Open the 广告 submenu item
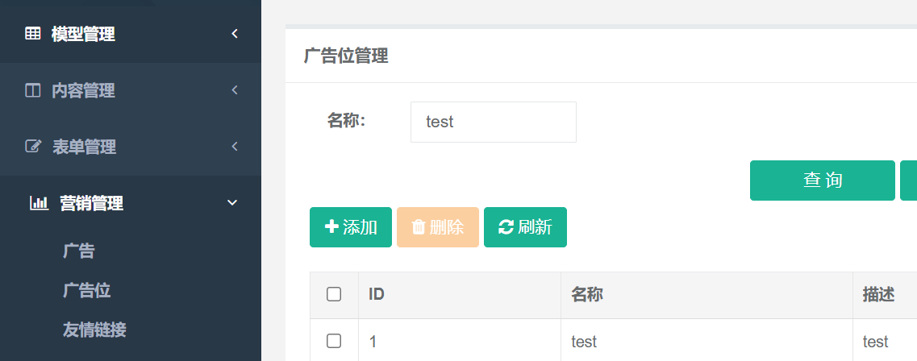 click(x=79, y=251)
